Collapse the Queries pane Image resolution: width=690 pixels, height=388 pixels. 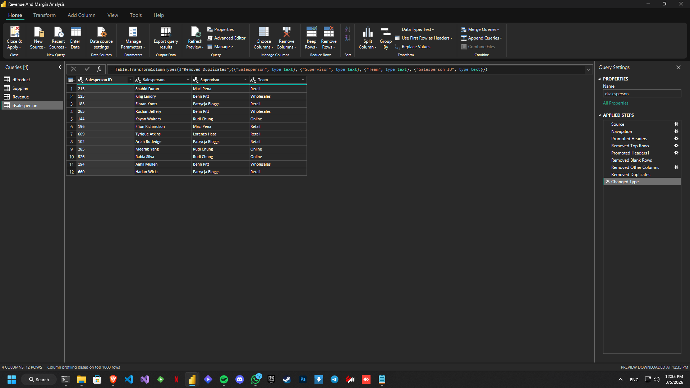[x=60, y=67]
